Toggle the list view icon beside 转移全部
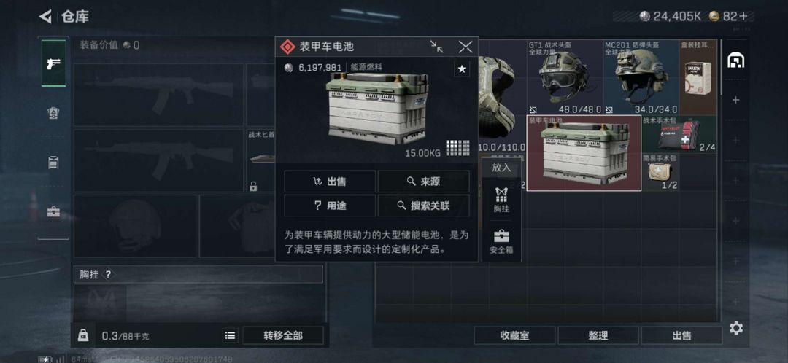Viewport: 788px width, 363px height. (230, 335)
